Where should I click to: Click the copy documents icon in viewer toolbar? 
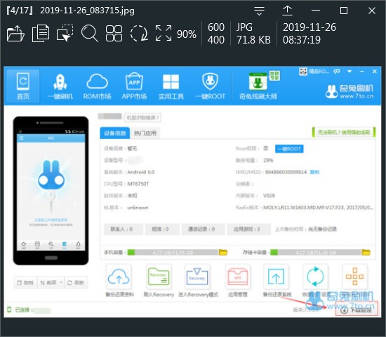[x=41, y=33]
